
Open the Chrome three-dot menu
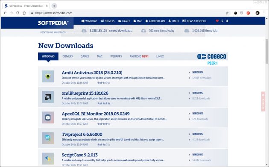point(264,13)
